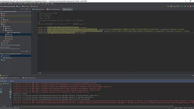
Task: Open the Code menu
Action: click(15, 4)
